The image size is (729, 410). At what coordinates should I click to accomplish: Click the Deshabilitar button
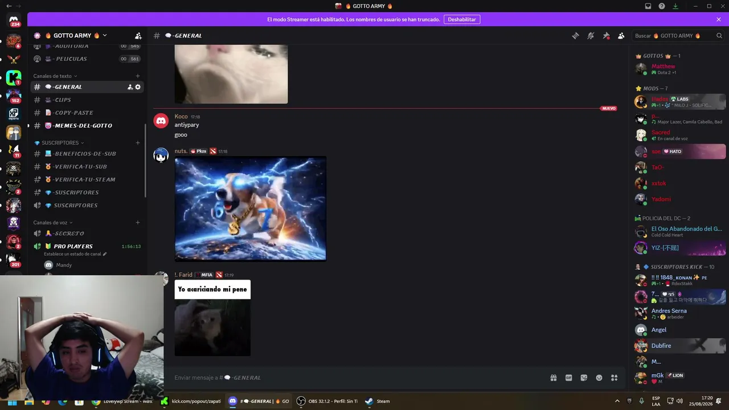tap(462, 19)
